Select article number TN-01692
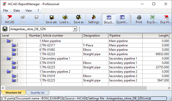172x101 pixels. click(x=62, y=50)
